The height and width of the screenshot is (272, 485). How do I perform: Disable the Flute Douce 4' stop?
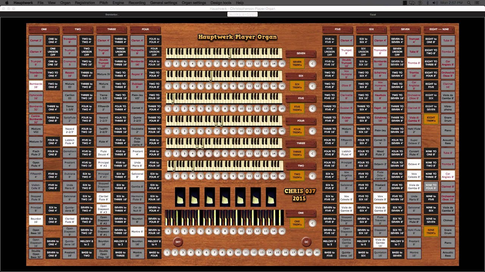point(103,153)
